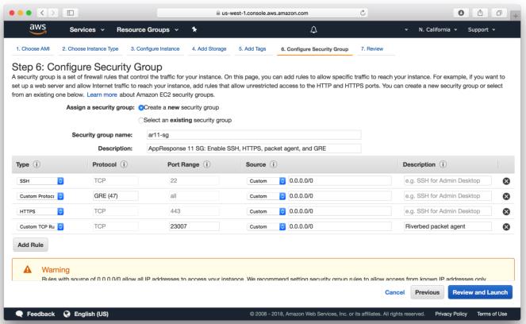Click the HTTPS rule description field
The width and height of the screenshot is (526, 324).
(x=447, y=211)
